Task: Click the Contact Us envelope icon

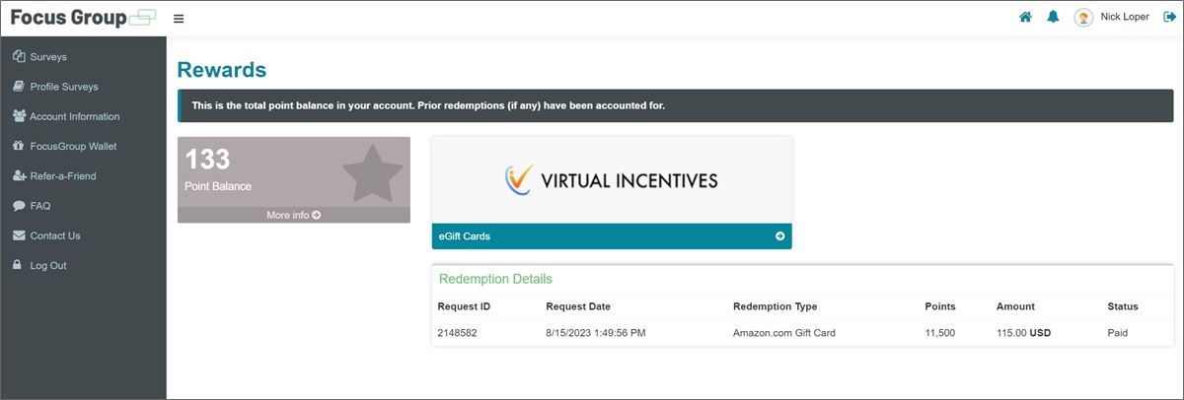Action: click(19, 235)
